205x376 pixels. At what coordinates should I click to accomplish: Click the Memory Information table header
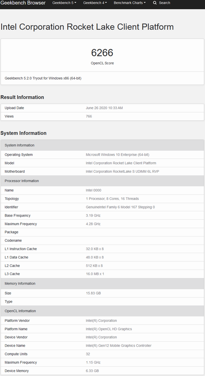pyautogui.click(x=102, y=284)
